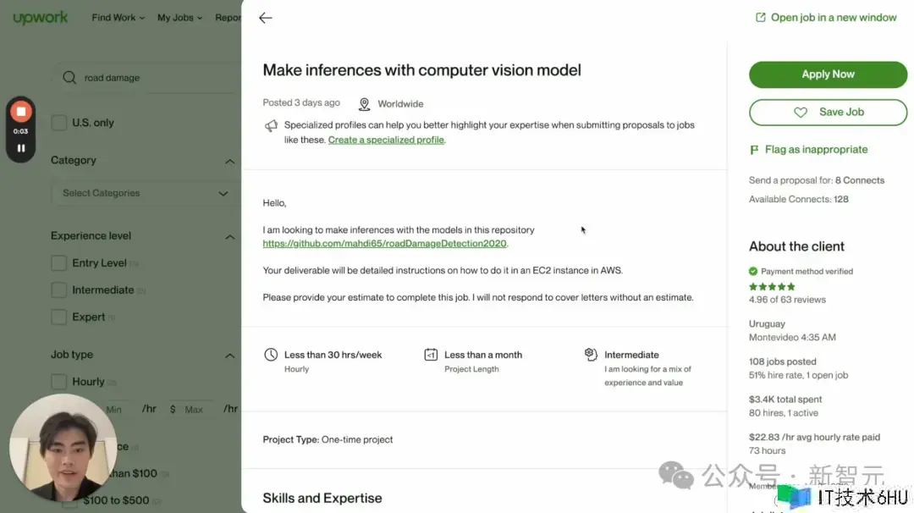Image resolution: width=914 pixels, height=513 pixels.
Task: Check the Entry Level checkbox
Action: click(59, 263)
